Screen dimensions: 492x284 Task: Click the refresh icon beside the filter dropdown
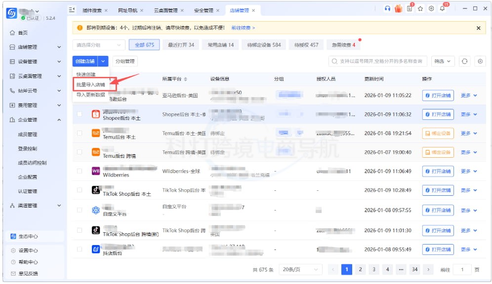[465, 61]
